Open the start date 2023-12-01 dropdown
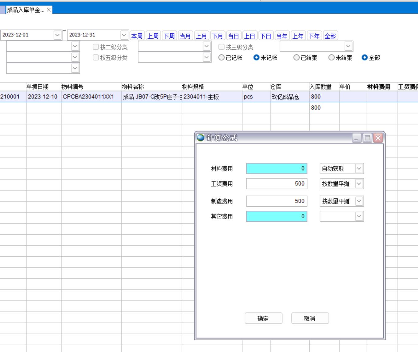 pyautogui.click(x=57, y=35)
